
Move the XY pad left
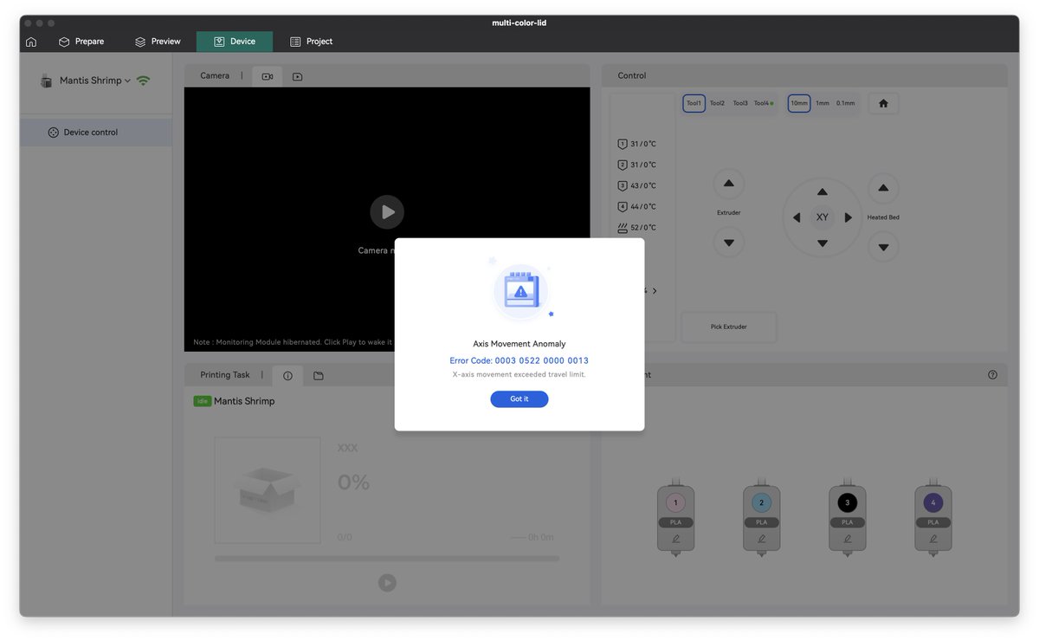797,217
